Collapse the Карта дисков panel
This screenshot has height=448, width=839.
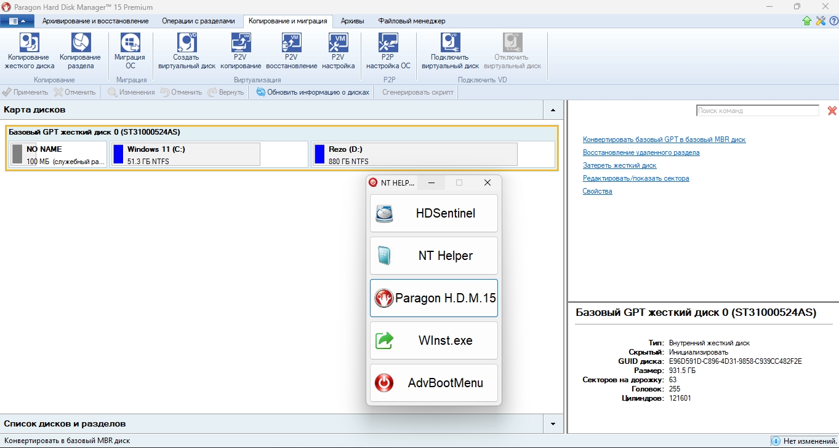click(x=553, y=110)
